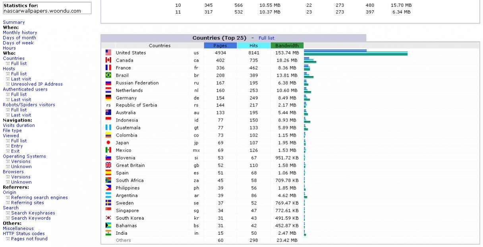The width and height of the screenshot is (483, 247).
Task: Open the Viewed pages link
Action: tap(11, 136)
